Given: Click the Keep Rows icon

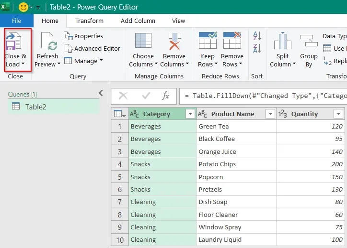Looking at the screenshot, I should click(208, 40).
